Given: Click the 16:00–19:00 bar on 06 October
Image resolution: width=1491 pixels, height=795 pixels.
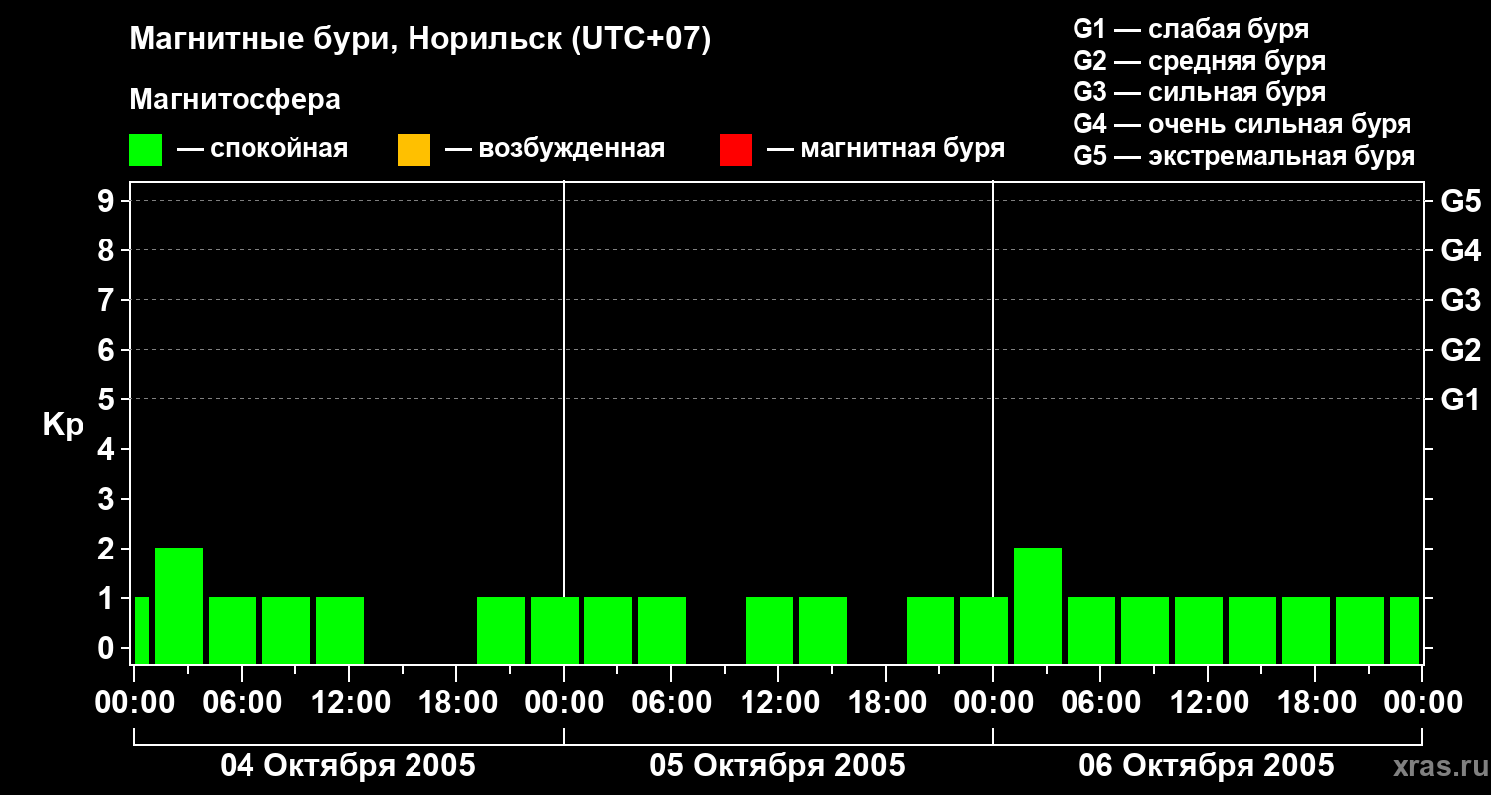Looking at the screenshot, I should point(1306,630).
